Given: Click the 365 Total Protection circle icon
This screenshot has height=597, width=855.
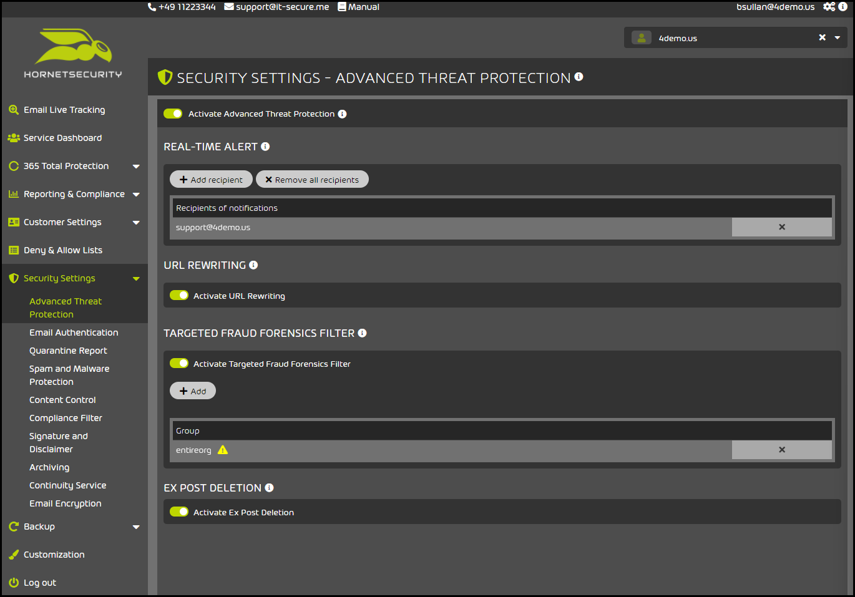Looking at the screenshot, I should pos(14,166).
